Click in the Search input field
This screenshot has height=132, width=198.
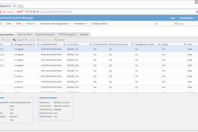click(x=188, y=24)
